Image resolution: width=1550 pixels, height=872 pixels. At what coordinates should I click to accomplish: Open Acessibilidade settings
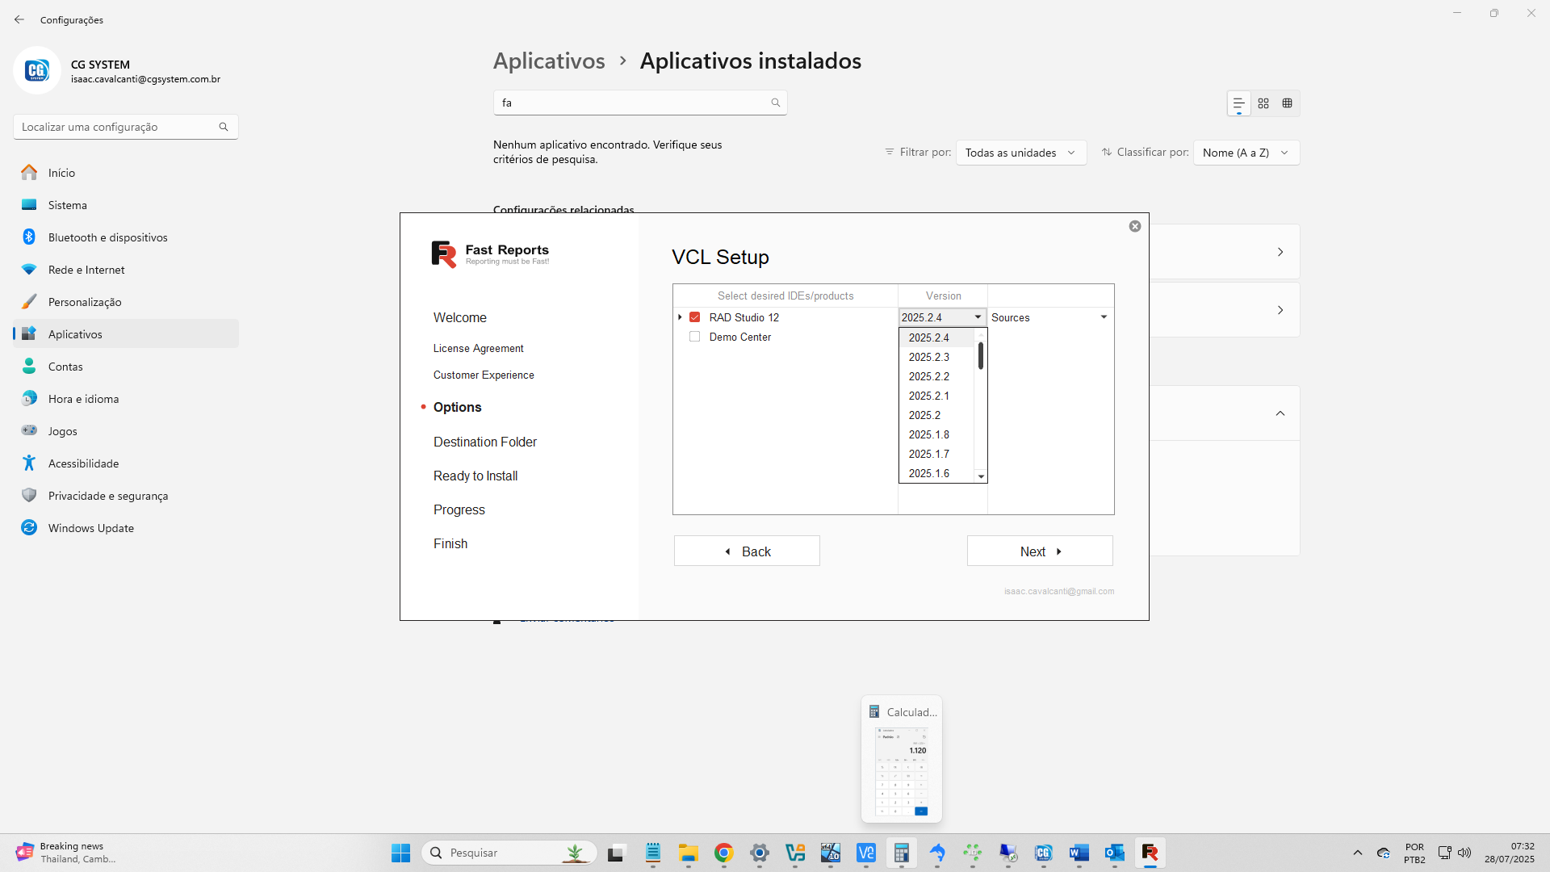pos(125,463)
